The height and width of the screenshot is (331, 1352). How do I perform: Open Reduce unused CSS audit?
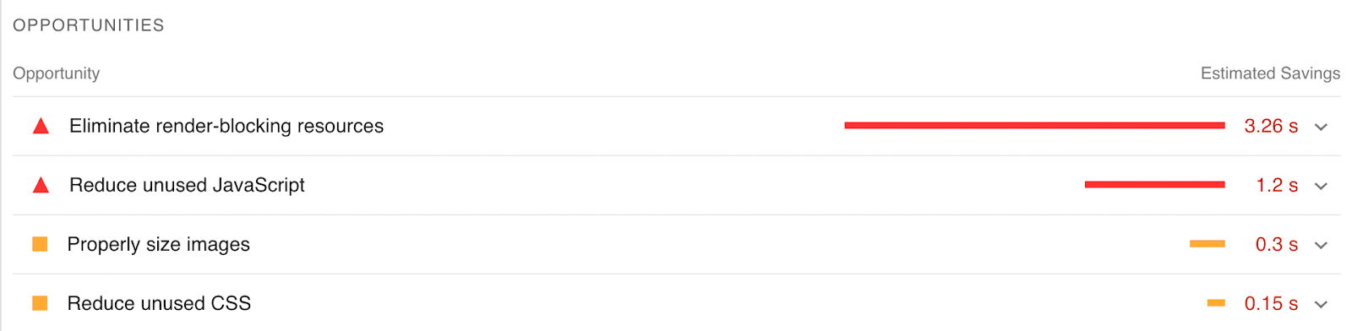[x=159, y=303]
